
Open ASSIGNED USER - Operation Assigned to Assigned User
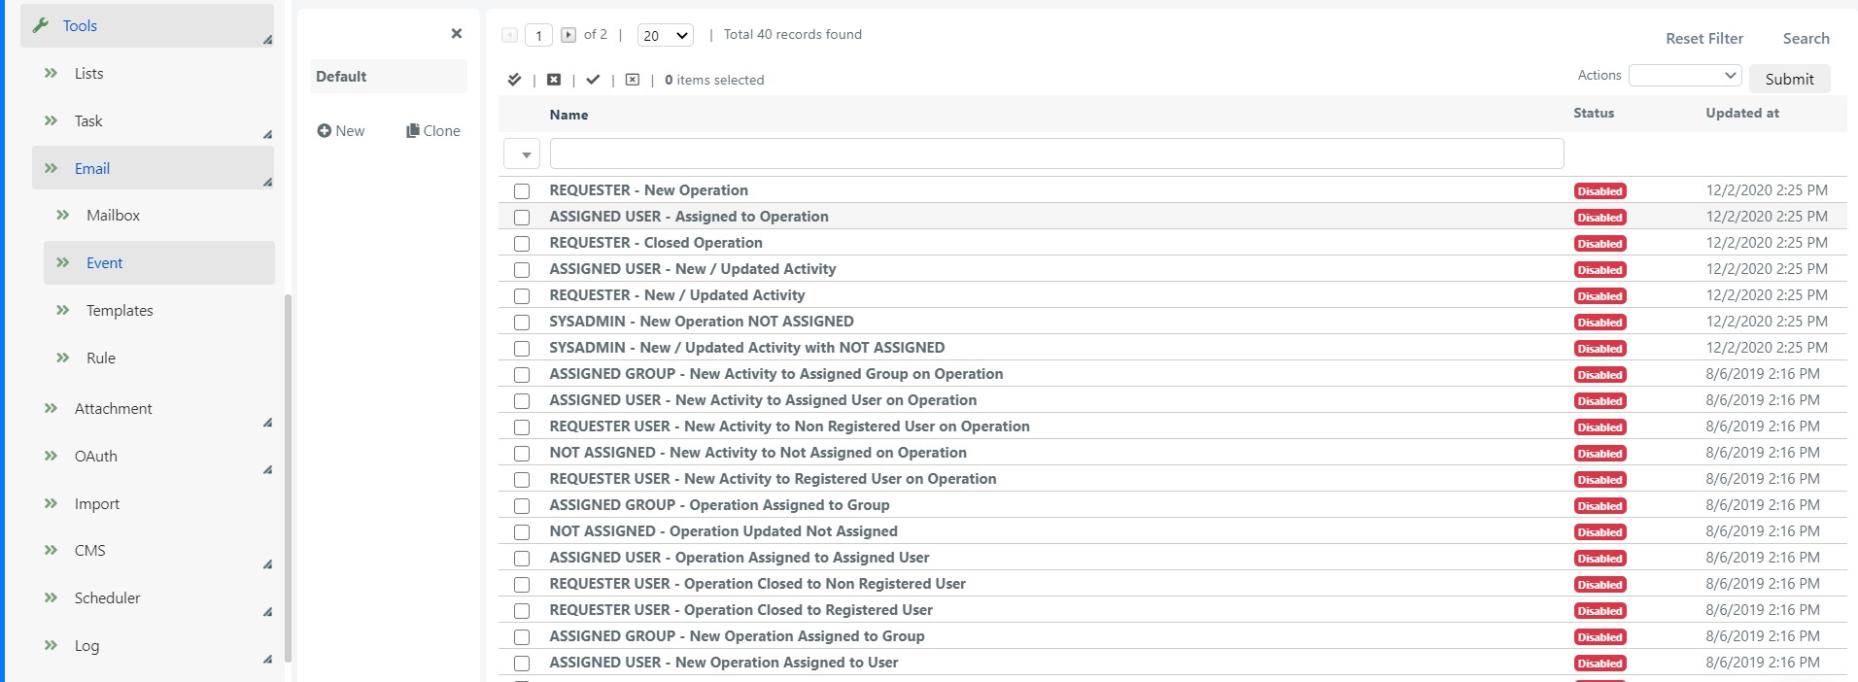(x=740, y=558)
